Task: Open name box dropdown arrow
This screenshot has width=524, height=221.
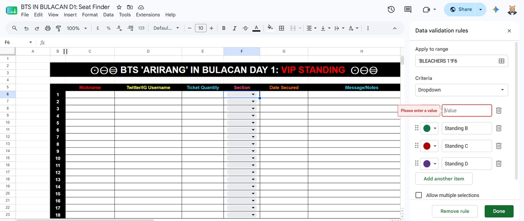Action: [x=30, y=42]
